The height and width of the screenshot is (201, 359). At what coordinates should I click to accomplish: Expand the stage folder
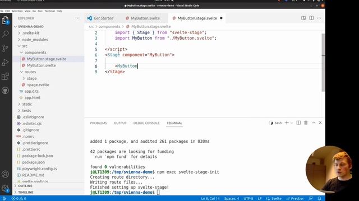49,78
